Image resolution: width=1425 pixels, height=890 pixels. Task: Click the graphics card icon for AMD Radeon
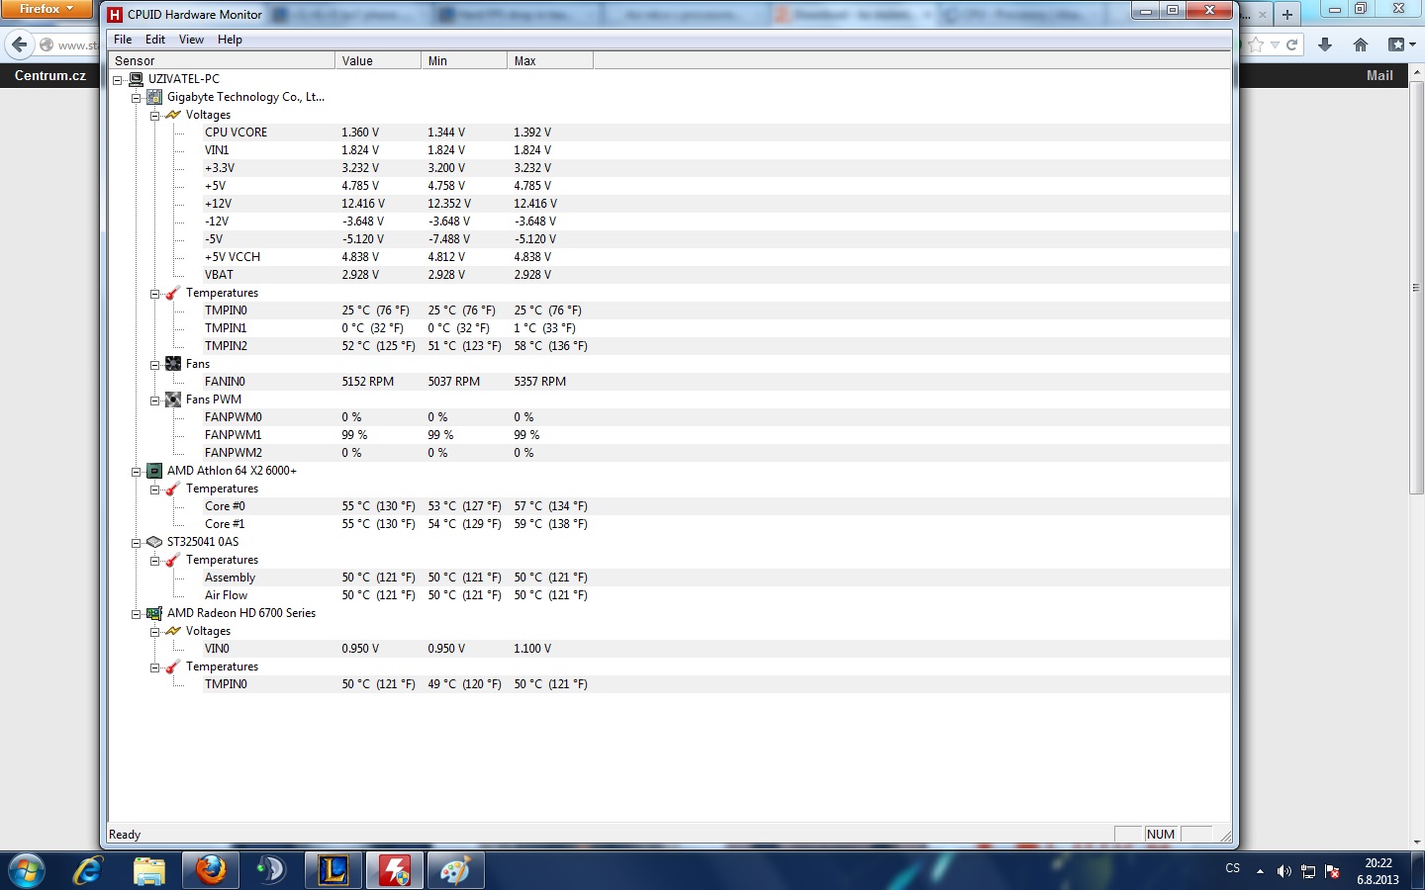154,613
